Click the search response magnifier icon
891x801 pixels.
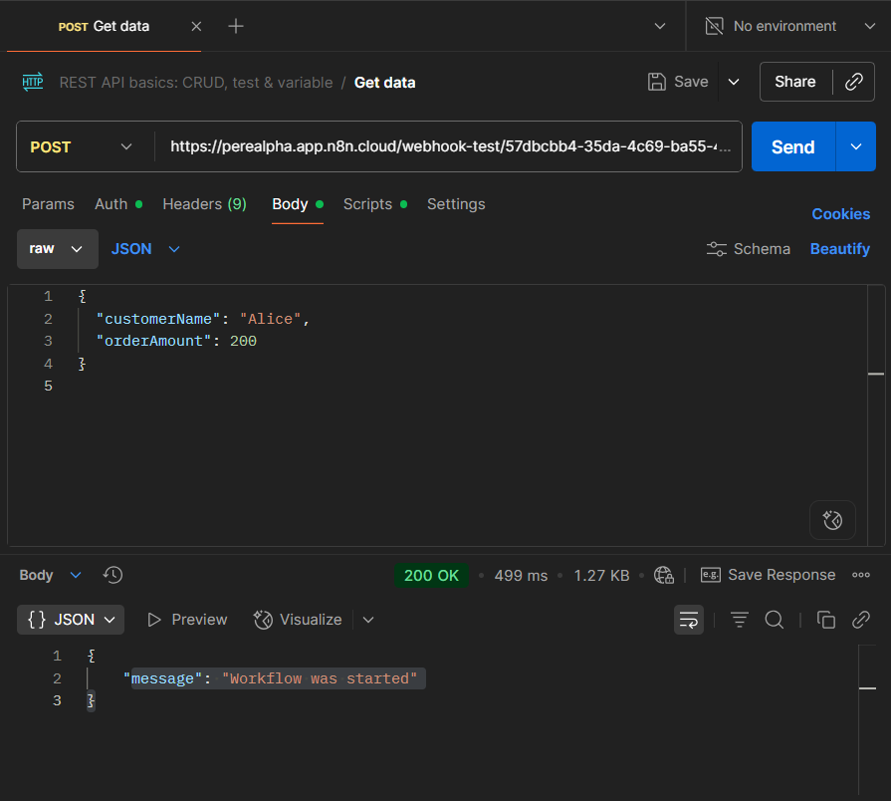[774, 620]
